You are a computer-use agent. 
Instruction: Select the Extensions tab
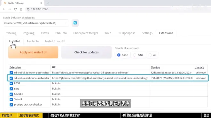click(166, 33)
